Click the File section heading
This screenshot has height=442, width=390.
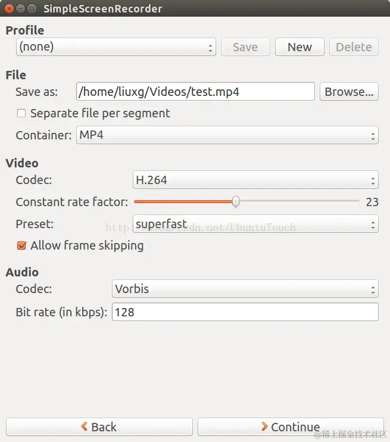coord(16,75)
